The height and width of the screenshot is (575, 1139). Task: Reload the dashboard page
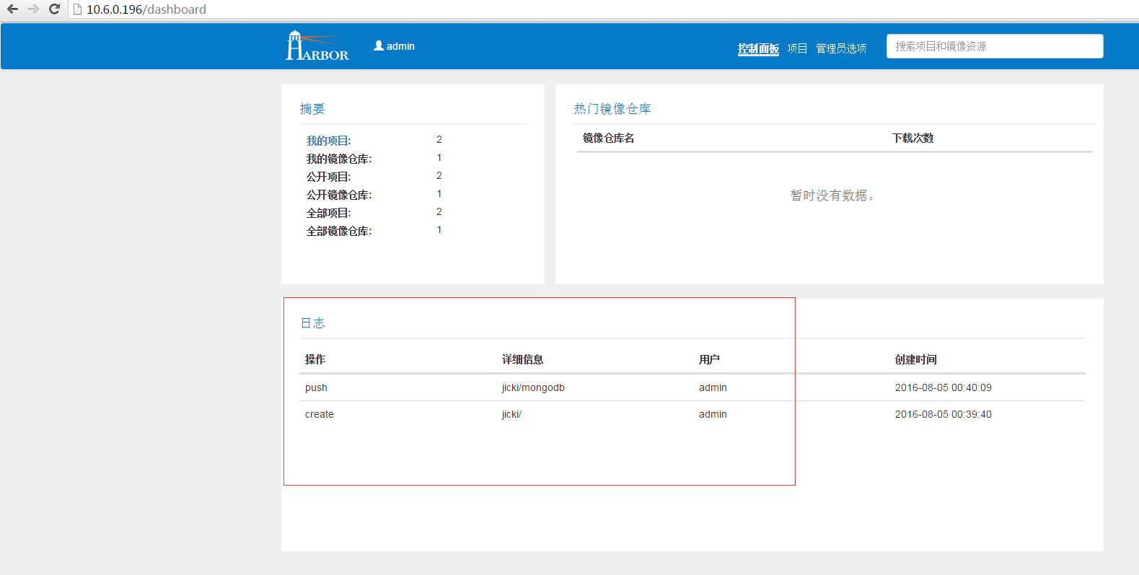(54, 9)
